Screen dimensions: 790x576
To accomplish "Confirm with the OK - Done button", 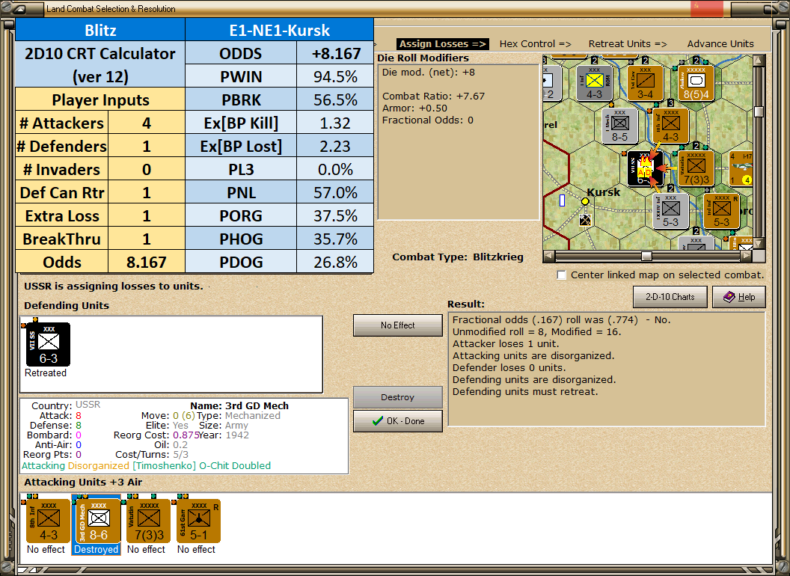I will tap(397, 421).
